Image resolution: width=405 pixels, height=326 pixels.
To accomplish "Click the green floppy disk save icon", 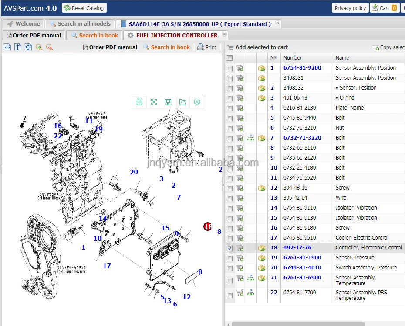I will click(168, 102).
